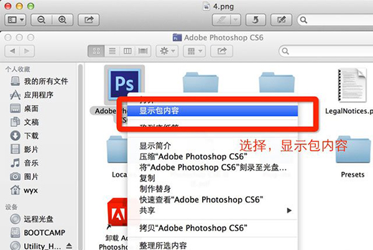Screen dimensions: 373x250
Task: Switch Finder to list view
Action: pyautogui.click(x=112, y=51)
